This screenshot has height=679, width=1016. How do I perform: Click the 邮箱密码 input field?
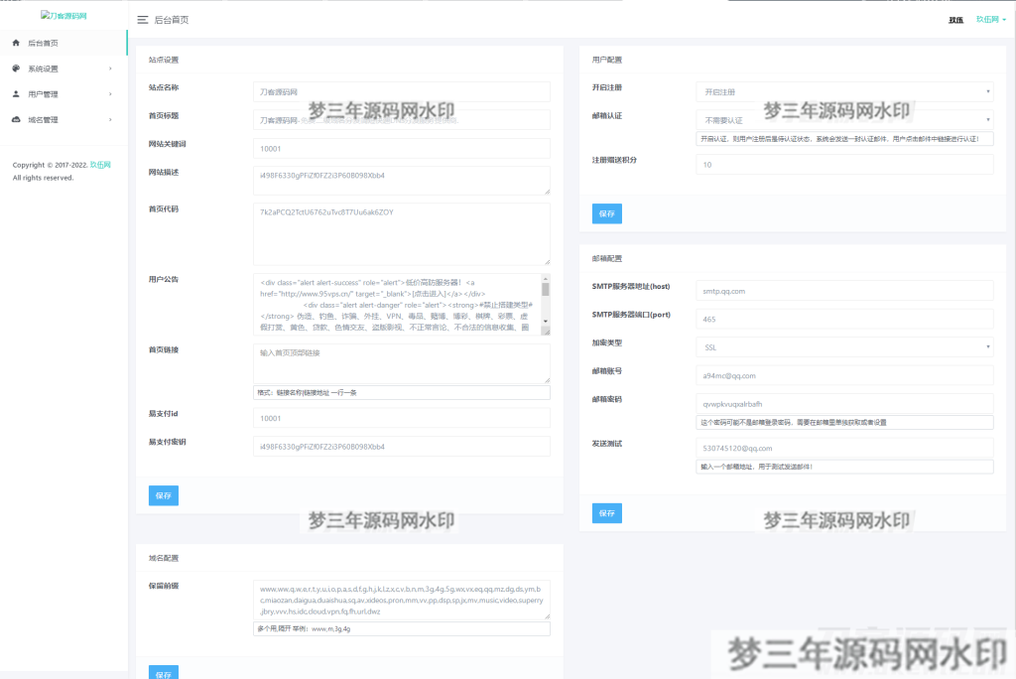(844, 404)
